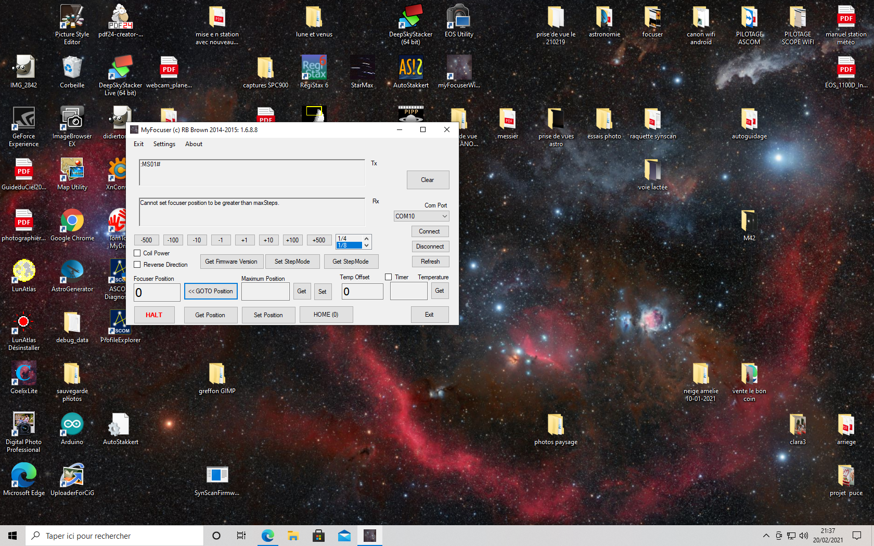
Task: Open the autoguidage folder
Action: 749,123
